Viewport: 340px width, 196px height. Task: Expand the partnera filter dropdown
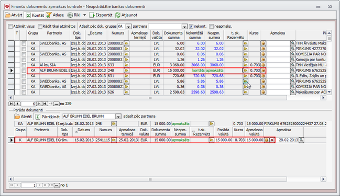(184, 27)
